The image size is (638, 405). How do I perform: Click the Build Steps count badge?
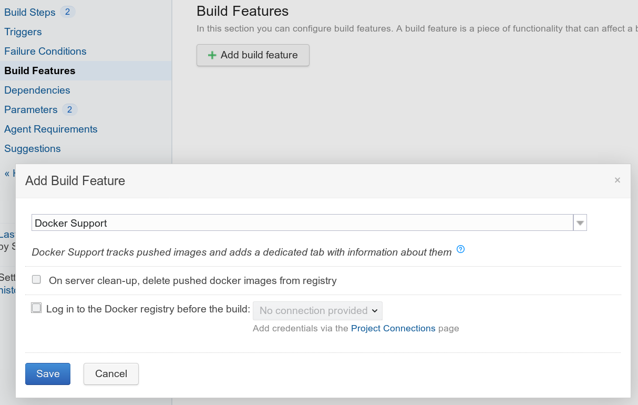click(67, 12)
